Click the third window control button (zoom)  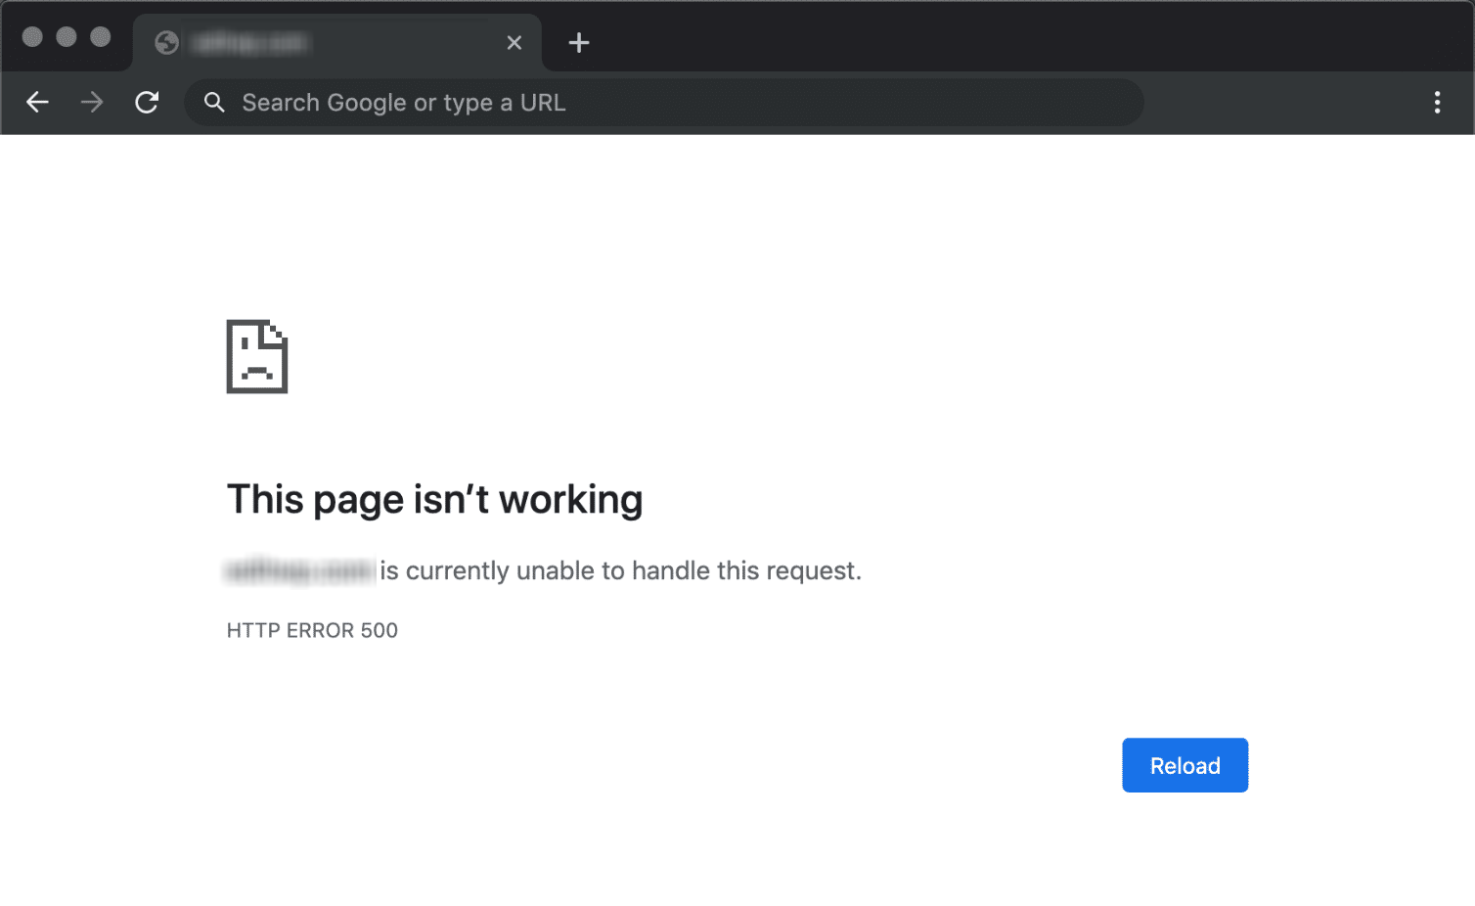click(x=100, y=37)
